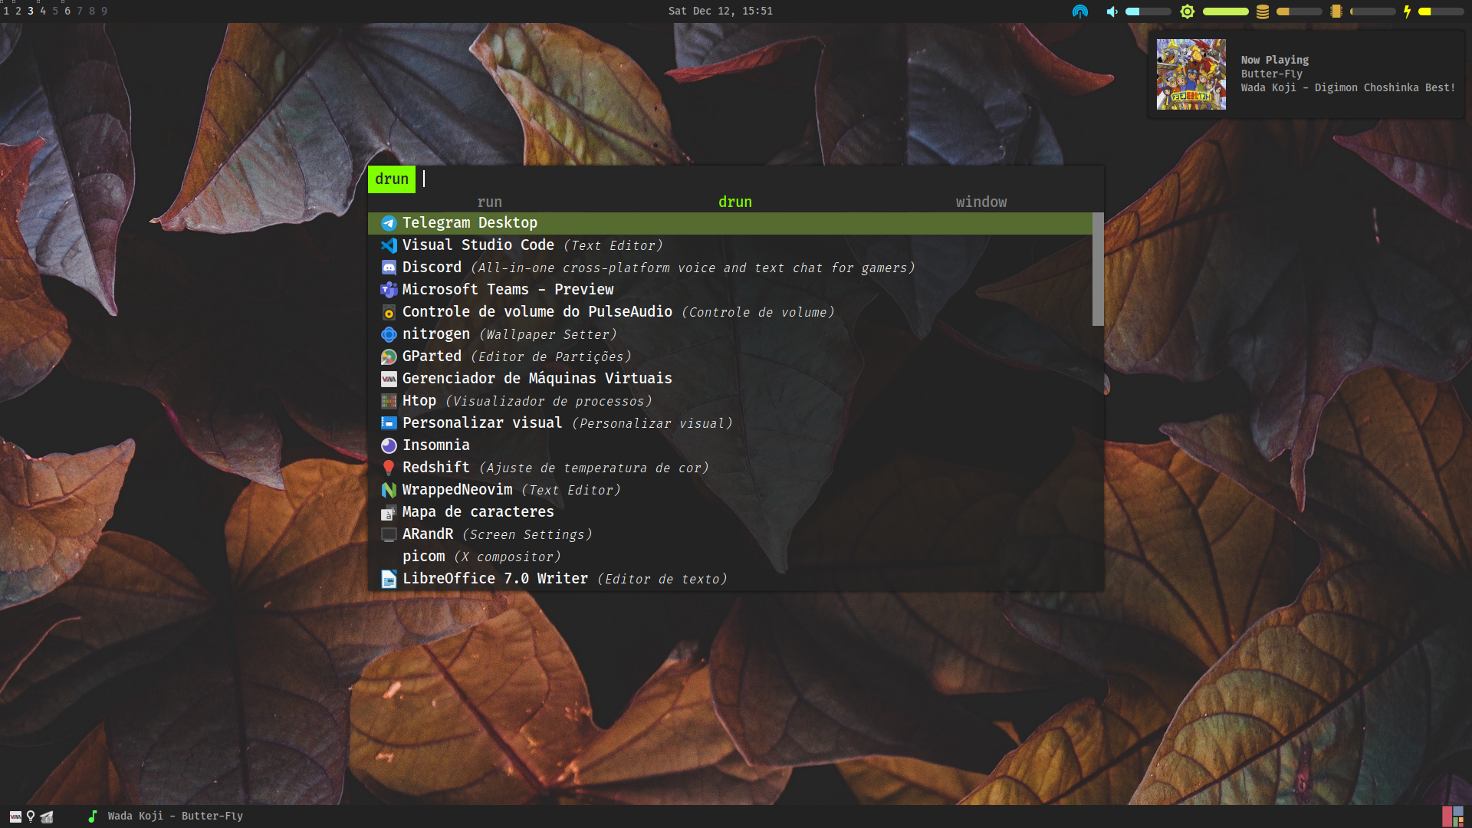
Task: Click the Telegram tray icon in bottom bar
Action: (47, 816)
